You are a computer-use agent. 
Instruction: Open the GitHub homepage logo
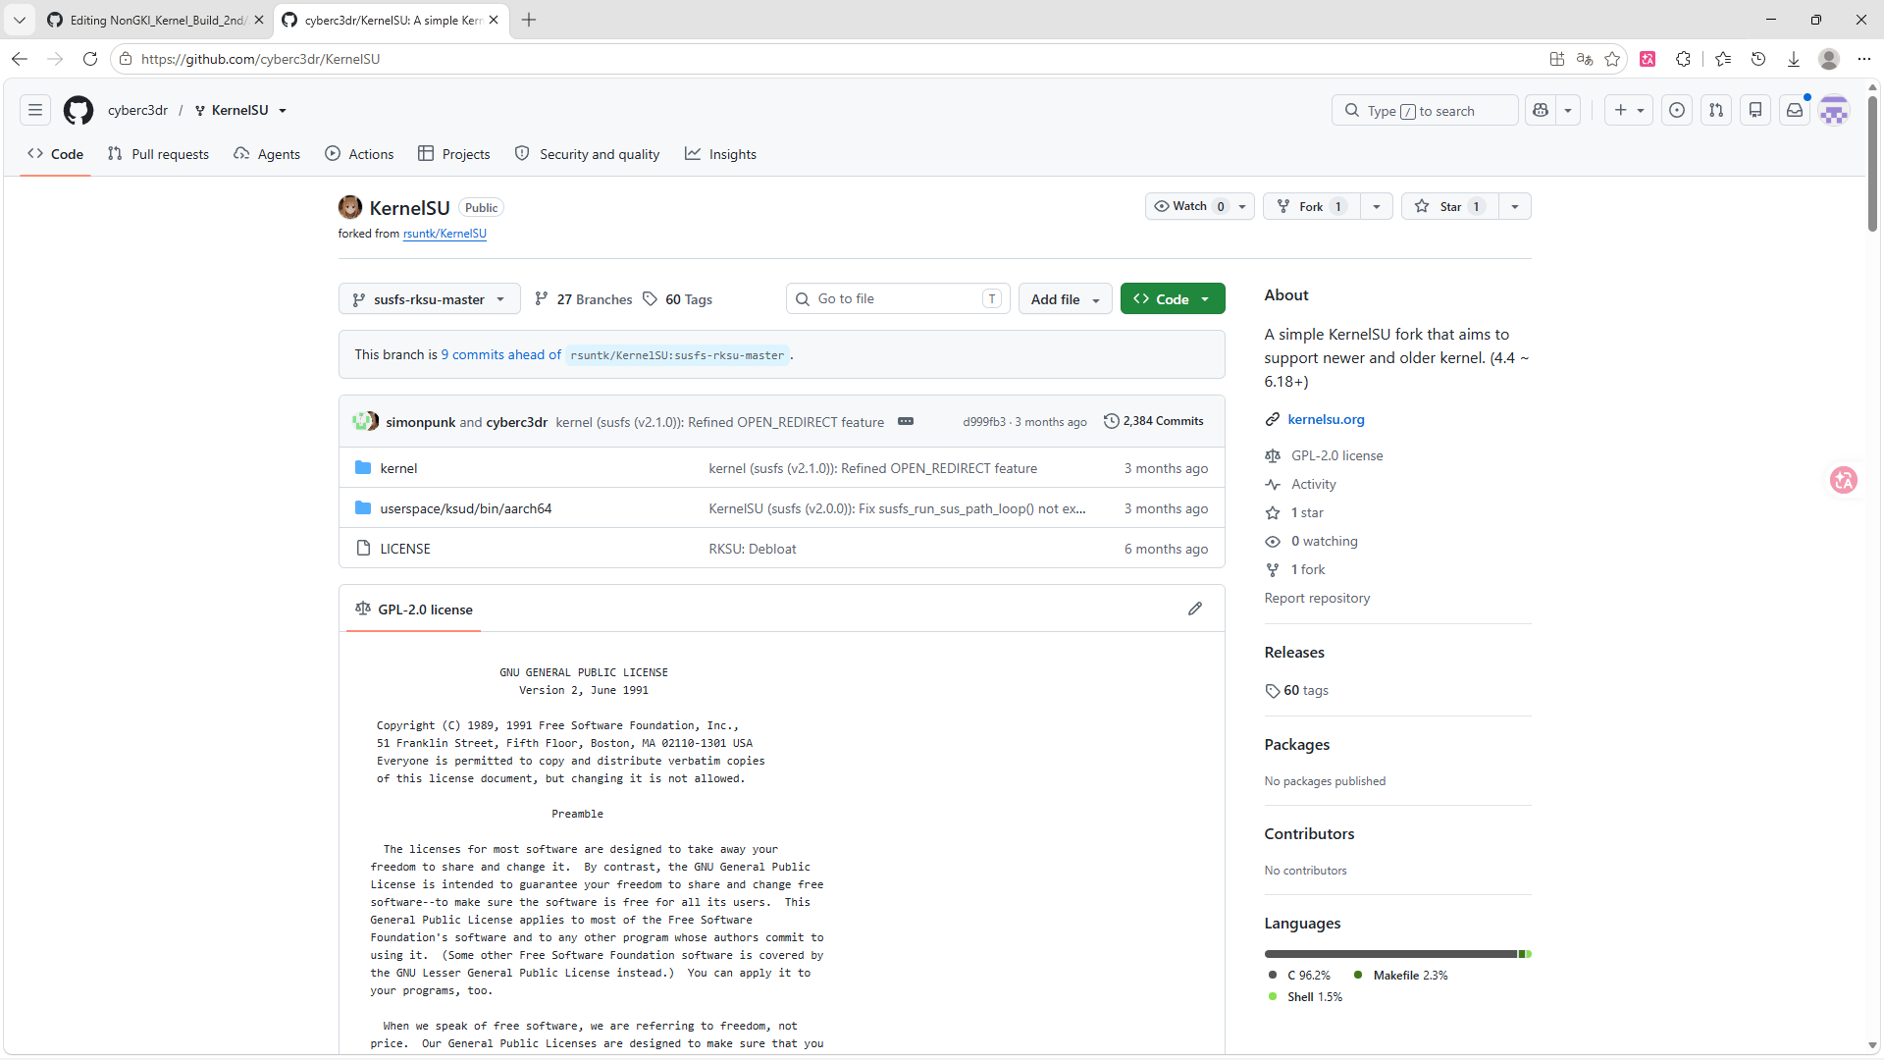click(x=78, y=110)
